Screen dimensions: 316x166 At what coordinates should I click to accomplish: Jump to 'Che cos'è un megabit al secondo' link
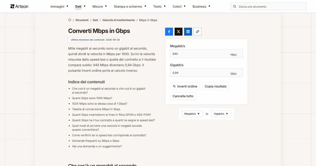(109, 91)
